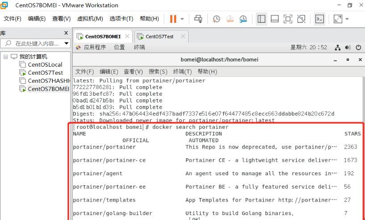Click the portainer/agent result name

[x=97, y=173]
